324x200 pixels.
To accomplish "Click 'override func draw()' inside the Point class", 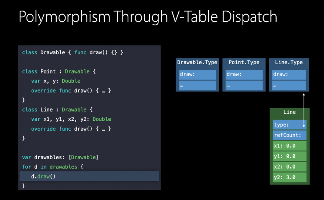I will (62, 91).
